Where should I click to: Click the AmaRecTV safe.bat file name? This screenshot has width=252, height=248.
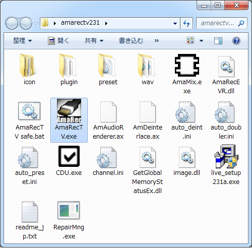(x=30, y=132)
